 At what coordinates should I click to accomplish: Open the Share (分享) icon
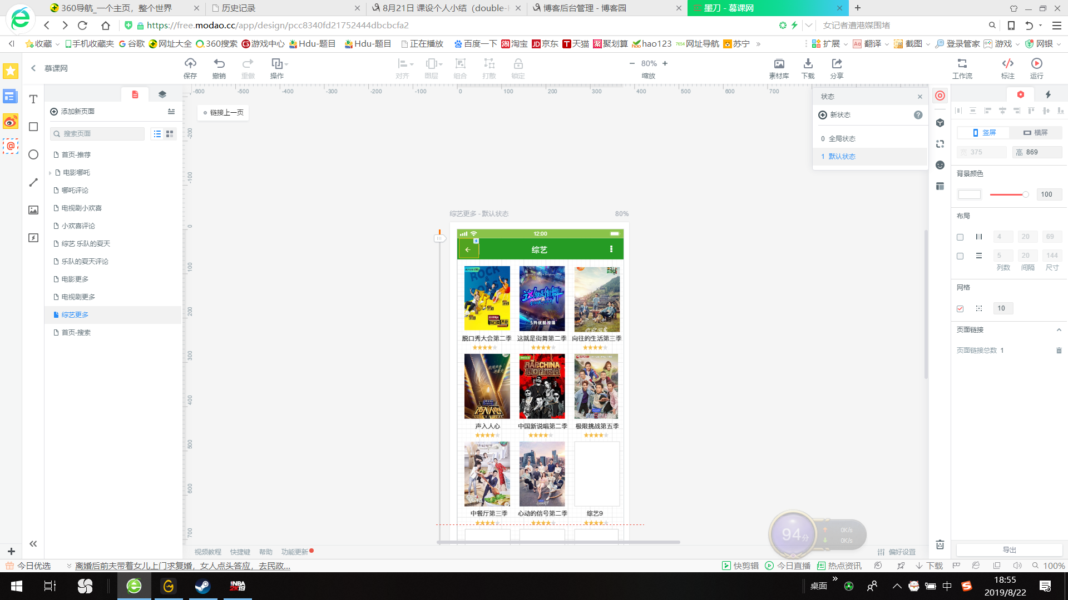[837, 63]
